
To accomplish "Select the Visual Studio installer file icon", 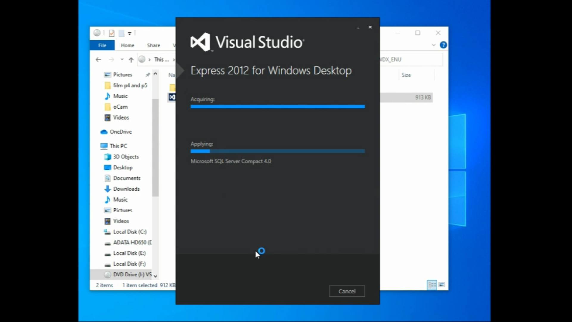I will tap(172, 97).
